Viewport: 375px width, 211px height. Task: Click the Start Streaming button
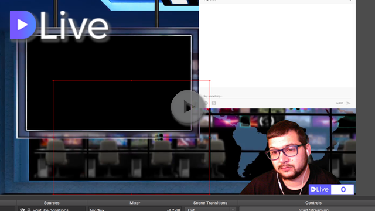313,210
